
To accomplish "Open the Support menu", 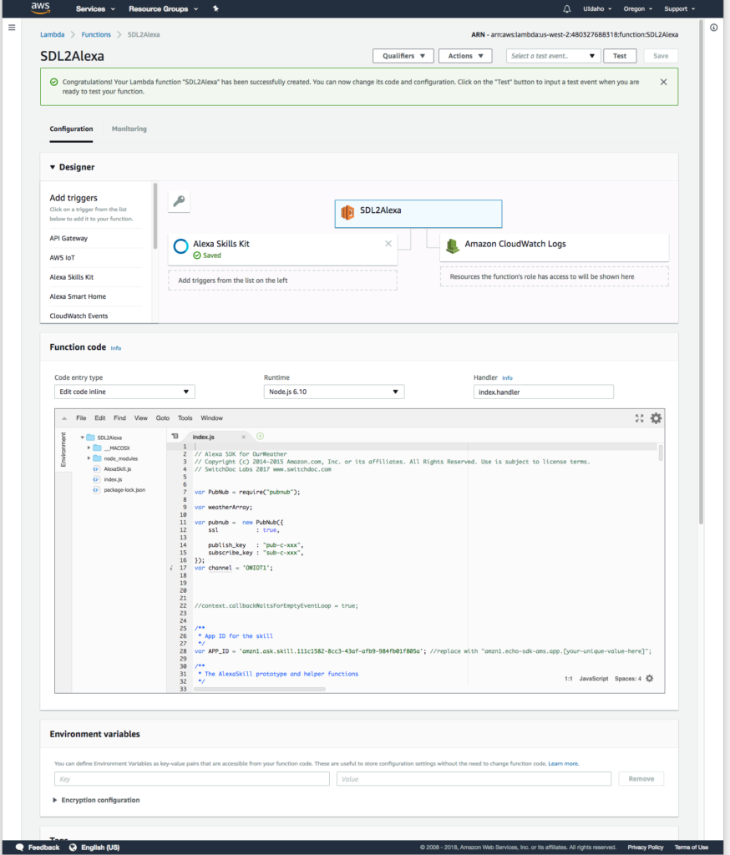I will coord(679,8).
